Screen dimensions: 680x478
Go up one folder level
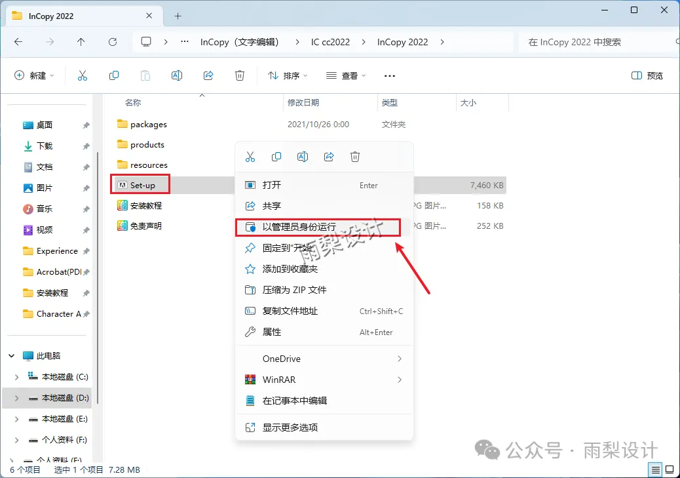pyautogui.click(x=81, y=42)
